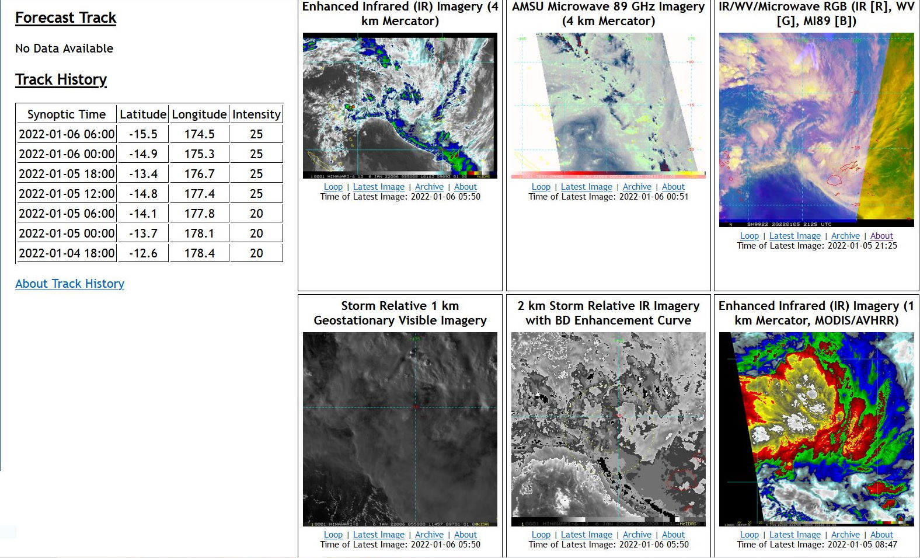Open About under IR/WV/Microwave RGB imagery
This screenshot has height=558, width=920.
pos(881,236)
